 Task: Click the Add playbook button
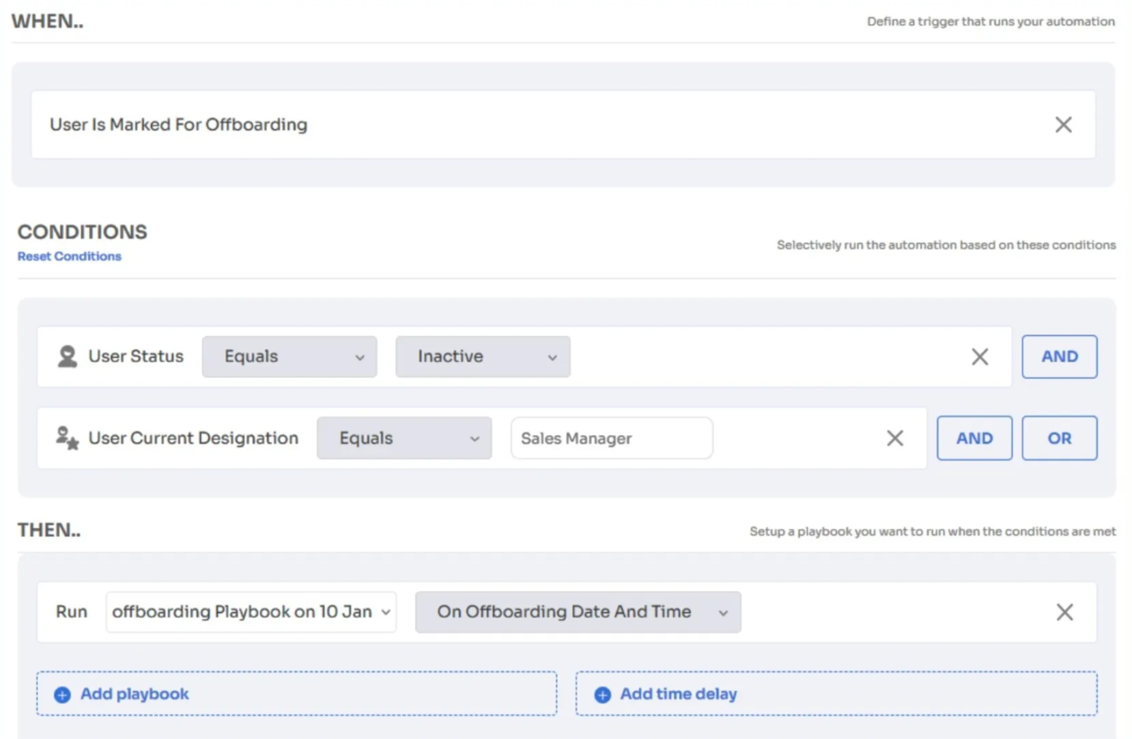tap(296, 694)
